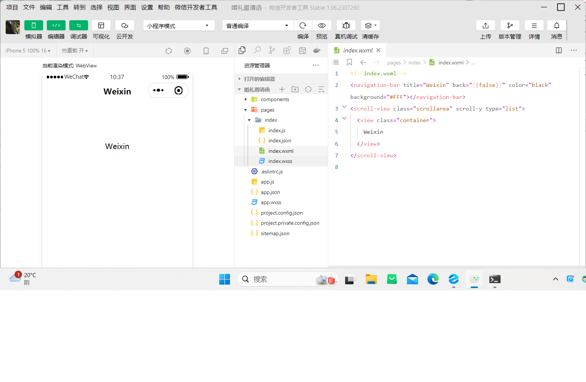Image resolution: width=586 pixels, height=382 pixels.
Task: Fold the scroll-view block at line 3
Action: point(344,107)
